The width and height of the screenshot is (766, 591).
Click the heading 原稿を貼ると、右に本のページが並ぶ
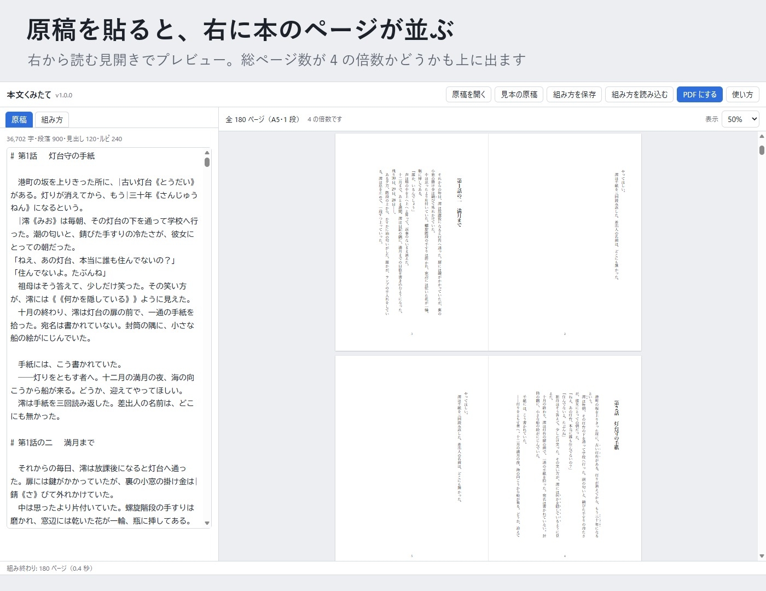pos(240,30)
